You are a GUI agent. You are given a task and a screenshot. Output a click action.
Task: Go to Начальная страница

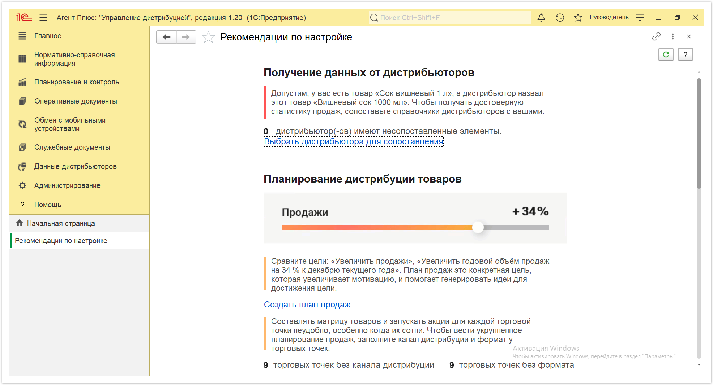coord(61,223)
